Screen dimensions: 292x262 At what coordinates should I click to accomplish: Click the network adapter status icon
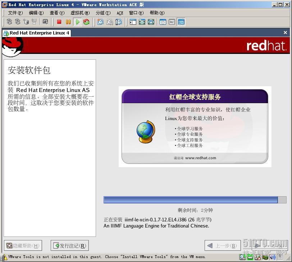point(265,257)
